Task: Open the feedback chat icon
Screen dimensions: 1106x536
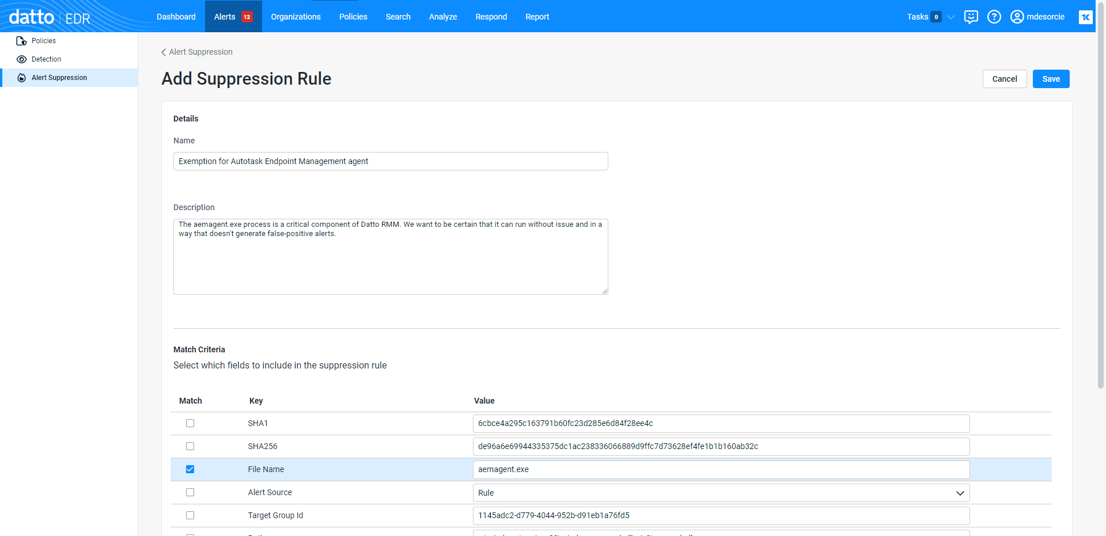Action: [971, 17]
